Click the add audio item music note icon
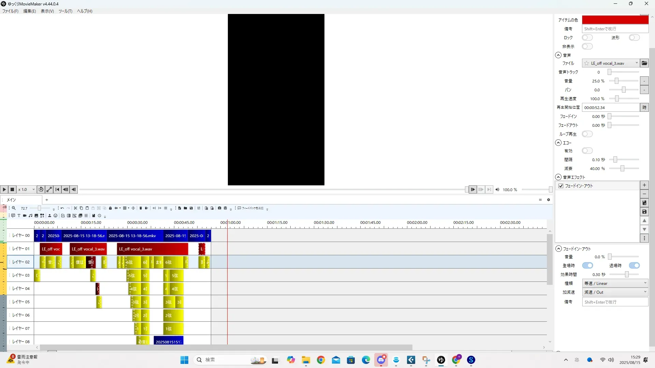This screenshot has width=655, height=368. 31,216
